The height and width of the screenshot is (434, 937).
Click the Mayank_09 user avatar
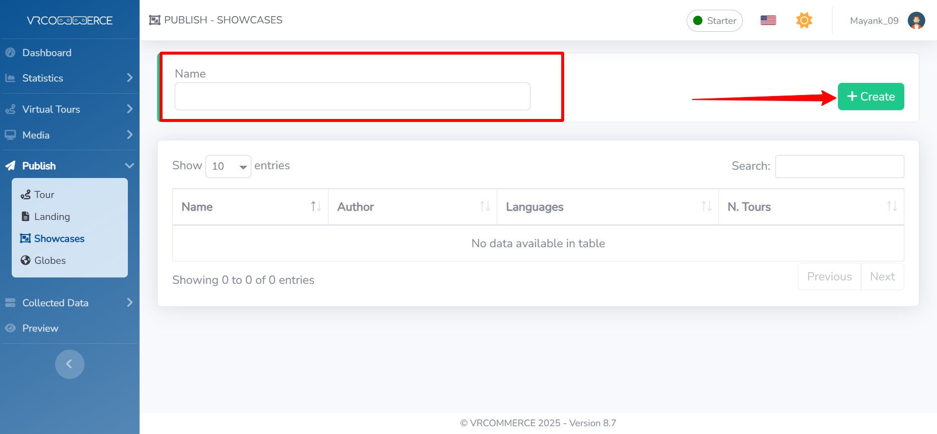[916, 20]
